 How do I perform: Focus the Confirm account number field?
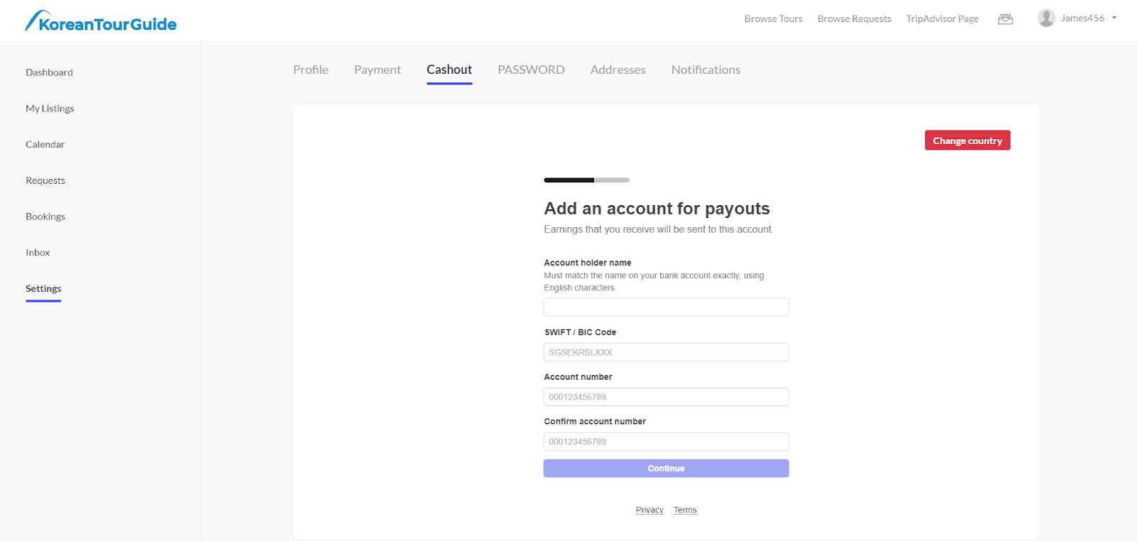click(666, 442)
